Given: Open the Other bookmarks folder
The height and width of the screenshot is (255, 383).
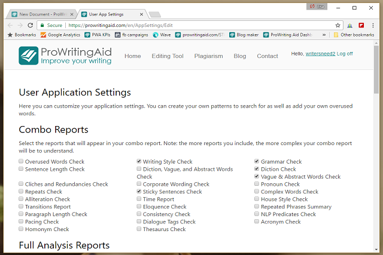Looking at the screenshot, I should coord(353,35).
